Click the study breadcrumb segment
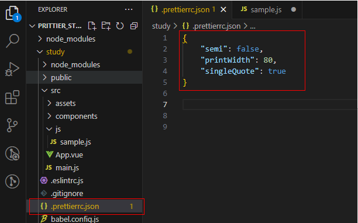 (x=161, y=26)
